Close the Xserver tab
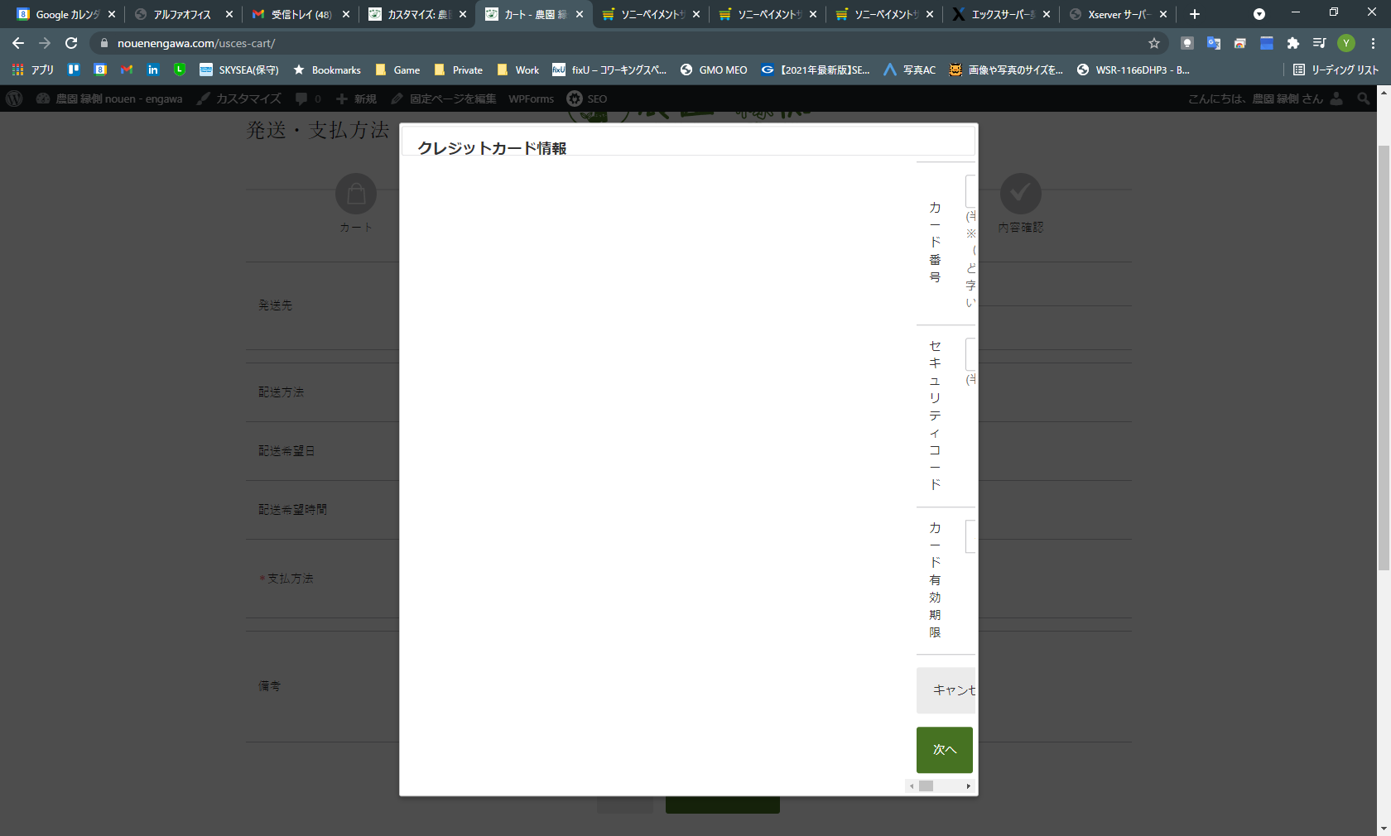 (1163, 14)
